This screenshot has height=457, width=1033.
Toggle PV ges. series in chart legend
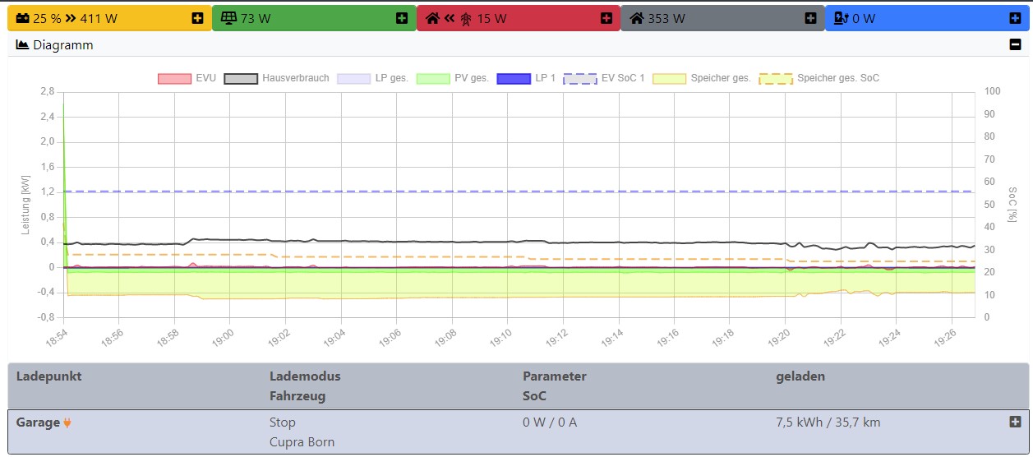pyautogui.click(x=453, y=78)
